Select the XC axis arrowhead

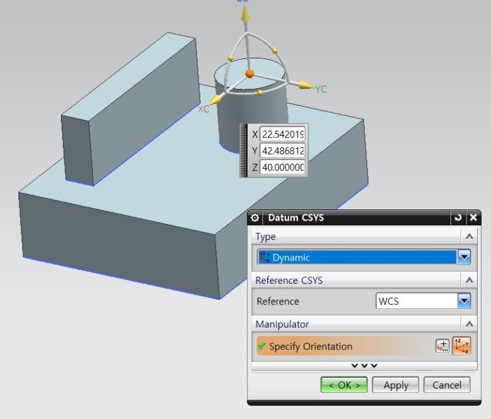pos(216,100)
